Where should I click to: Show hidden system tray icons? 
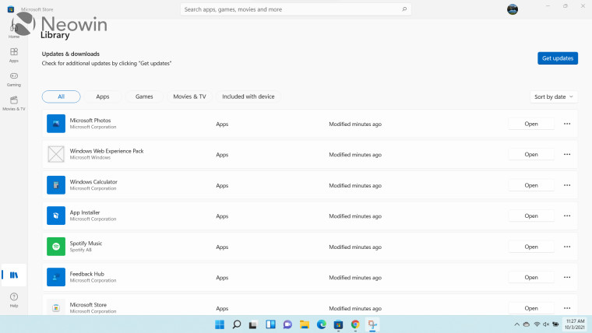pyautogui.click(x=517, y=324)
